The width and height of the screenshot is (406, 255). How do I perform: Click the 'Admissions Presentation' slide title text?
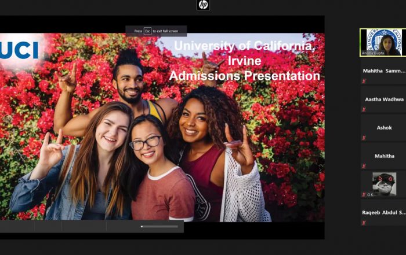[x=245, y=76]
